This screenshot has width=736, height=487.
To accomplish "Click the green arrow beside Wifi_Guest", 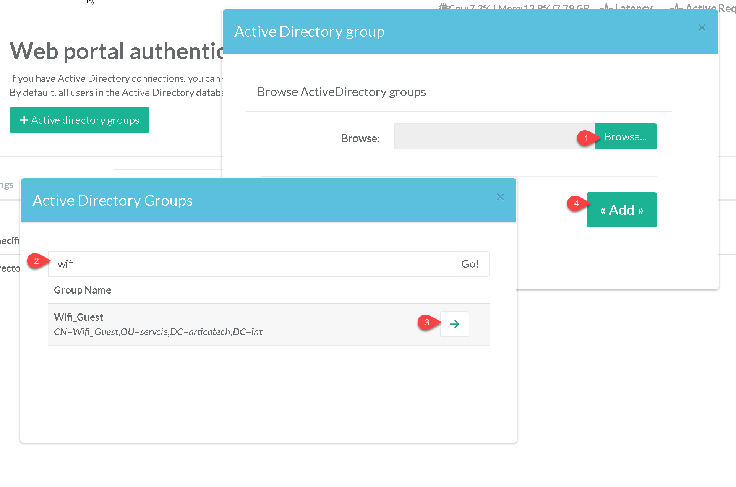I will (454, 324).
